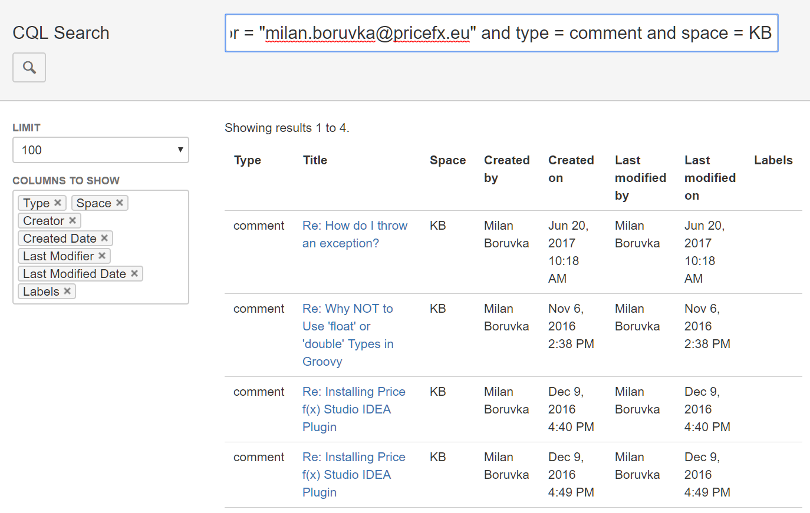Click inside the CQL search query field
The width and height of the screenshot is (810, 513).
[x=501, y=33]
